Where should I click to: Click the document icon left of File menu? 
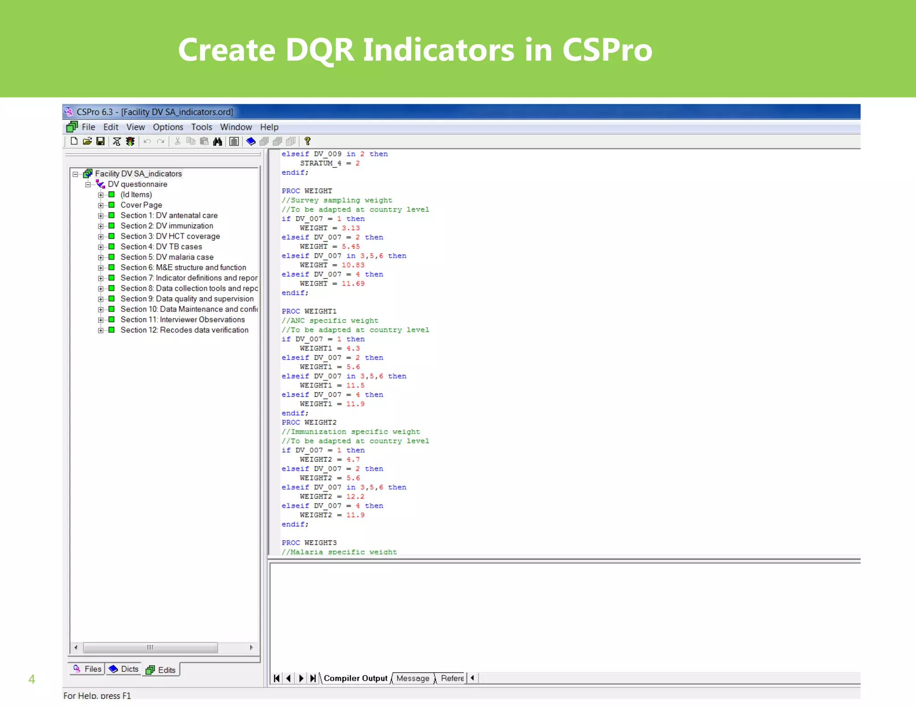pyautogui.click(x=72, y=127)
